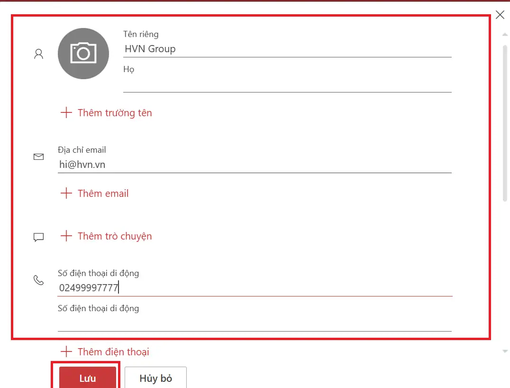
Task: Click the camera photo placeholder avatar
Action: [83, 54]
